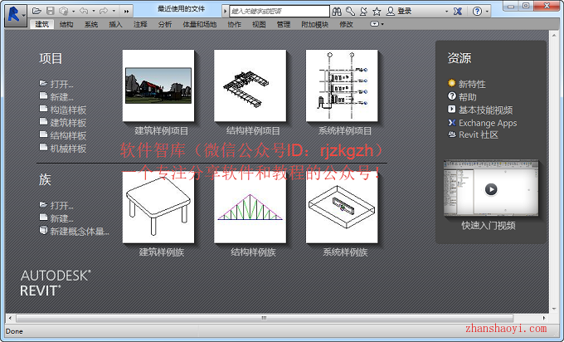Click the binoculars search icon
The image size is (564, 342).
[337, 11]
